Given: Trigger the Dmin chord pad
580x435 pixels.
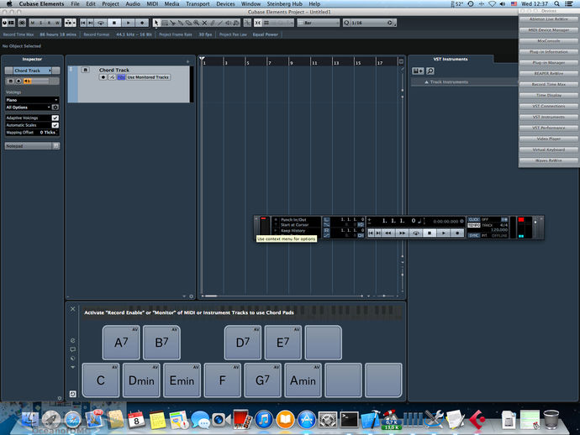Looking at the screenshot, I should (x=141, y=380).
